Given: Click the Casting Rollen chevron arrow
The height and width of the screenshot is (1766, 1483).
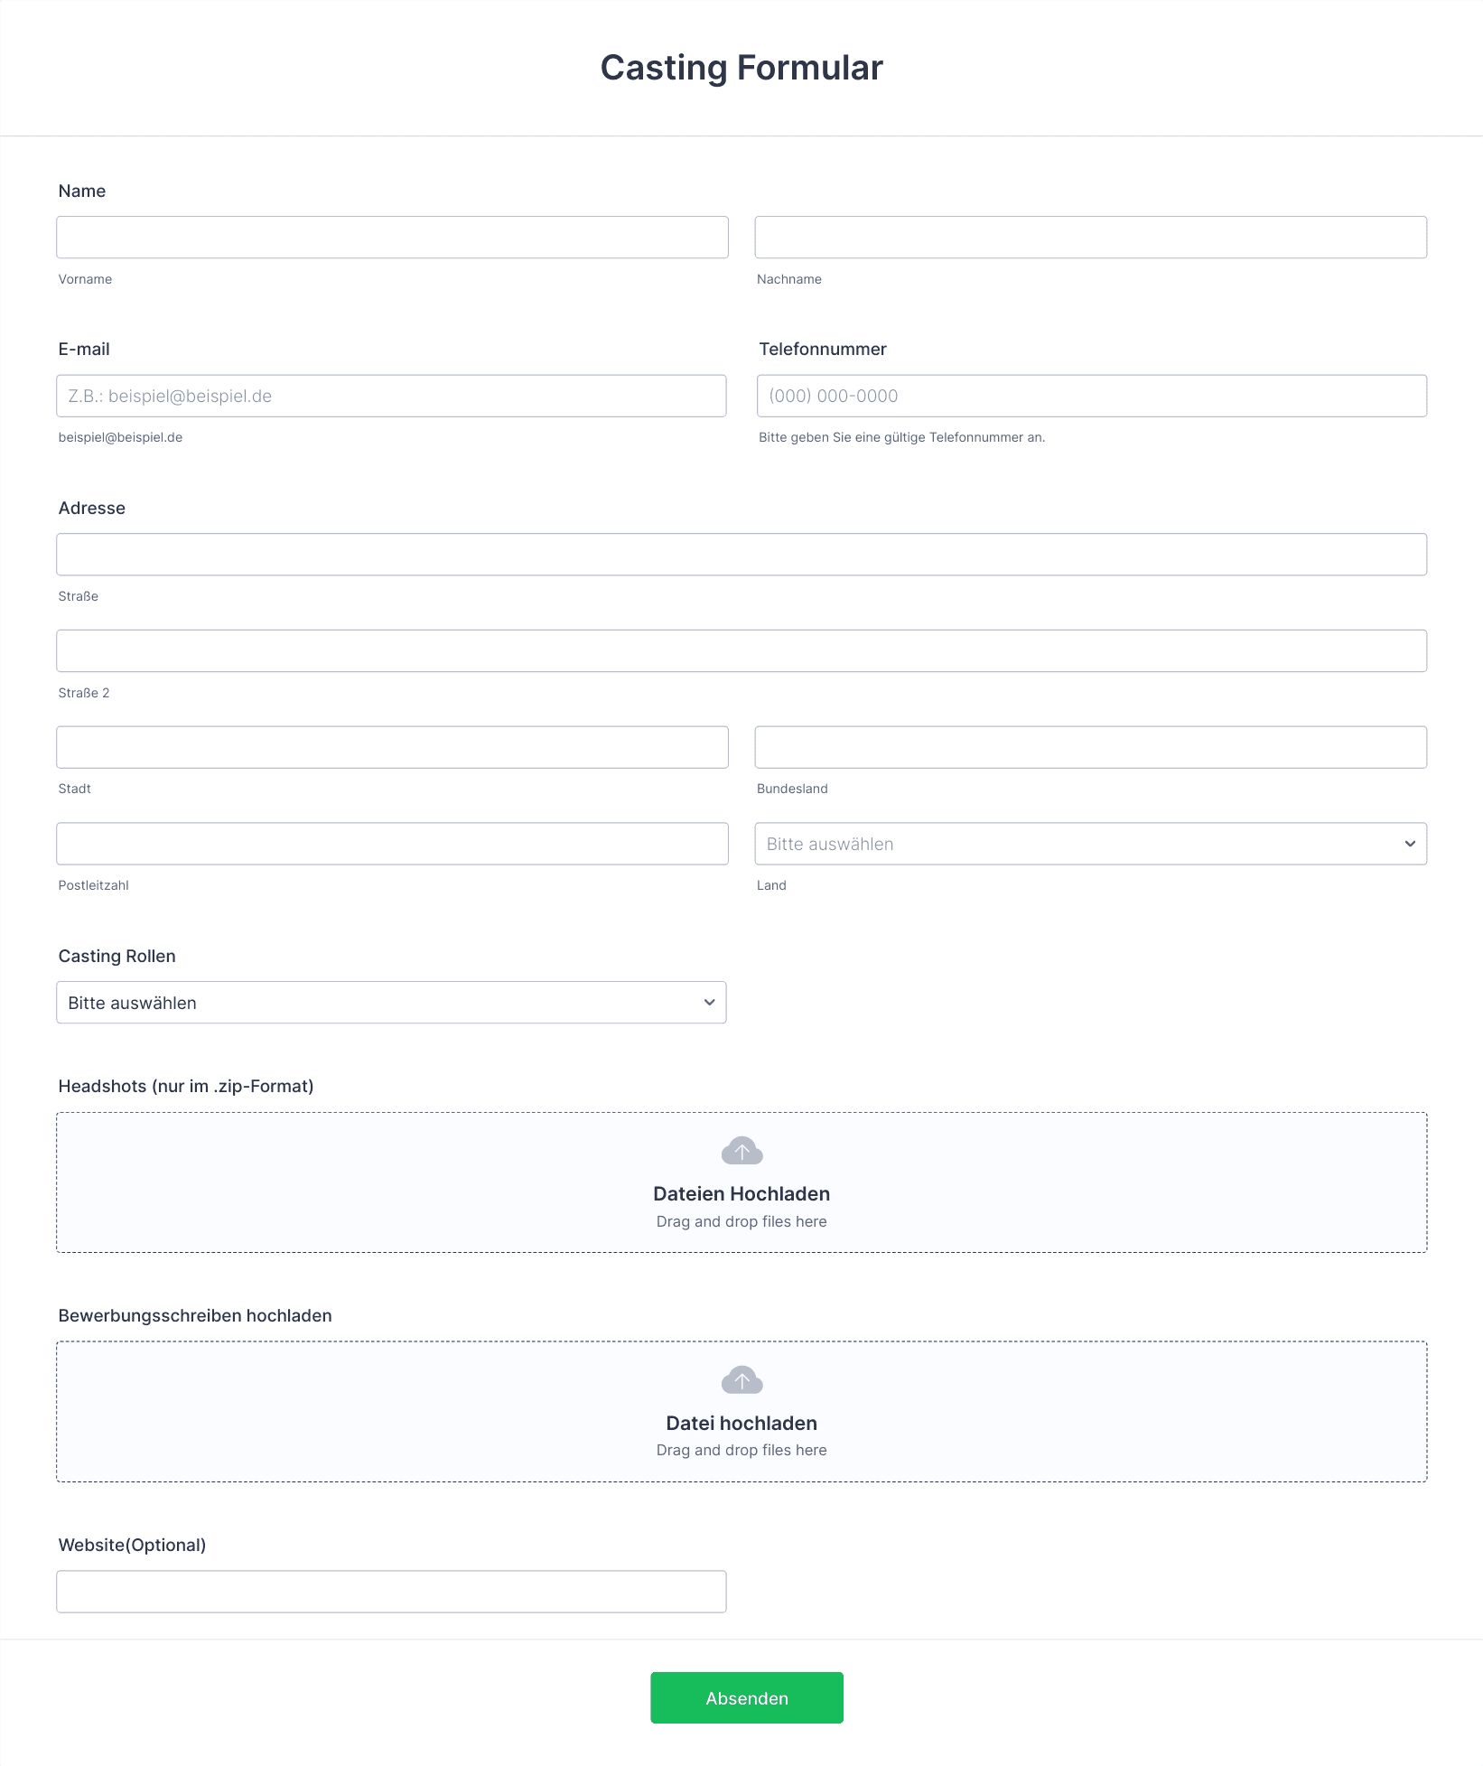Looking at the screenshot, I should [709, 1003].
